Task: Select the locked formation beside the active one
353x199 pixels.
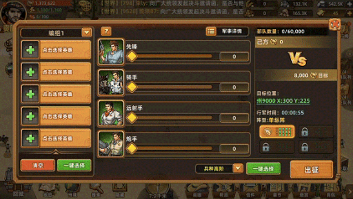Action: click(x=316, y=131)
